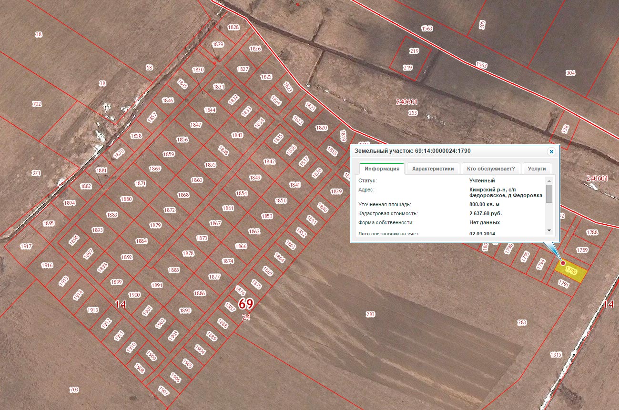The height and width of the screenshot is (410, 619).
Task: Click parcel label 1829
Action: 218,44
